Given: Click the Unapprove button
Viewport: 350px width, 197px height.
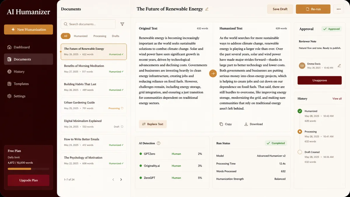Looking at the screenshot, I should click(x=319, y=80).
